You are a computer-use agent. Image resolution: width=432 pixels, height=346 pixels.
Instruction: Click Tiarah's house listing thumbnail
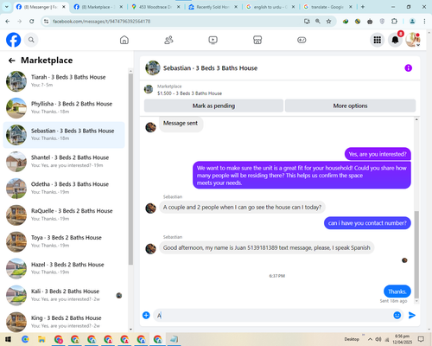[16, 81]
